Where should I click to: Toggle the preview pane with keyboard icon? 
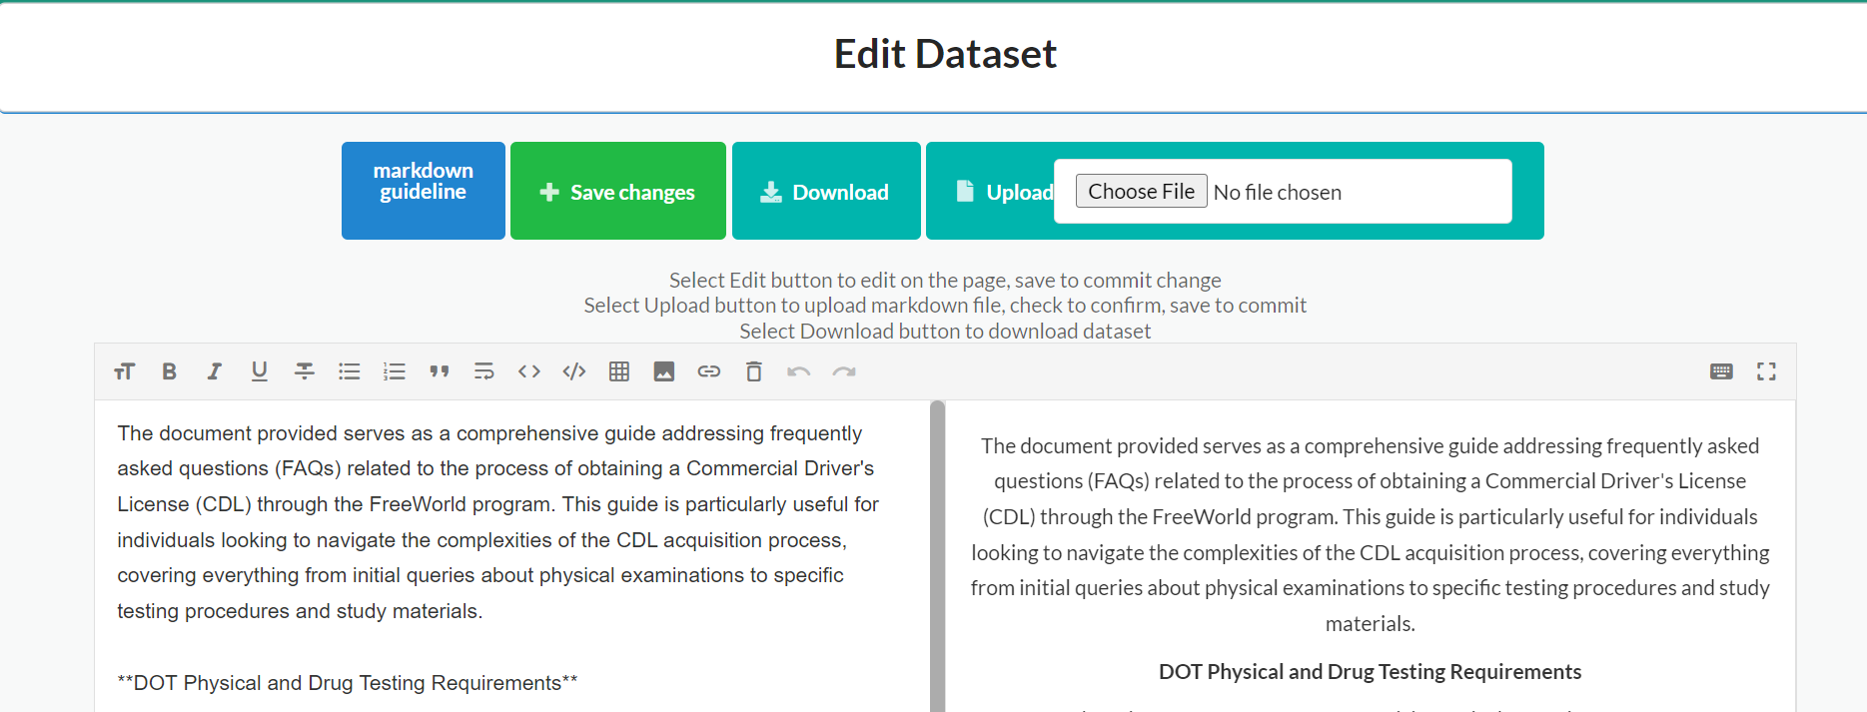(x=1721, y=371)
